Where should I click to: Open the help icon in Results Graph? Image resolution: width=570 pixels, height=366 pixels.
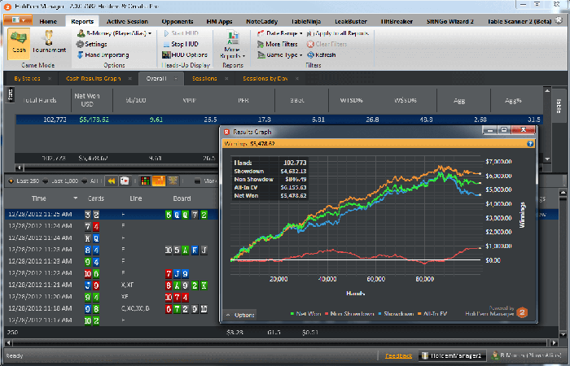pos(530,143)
